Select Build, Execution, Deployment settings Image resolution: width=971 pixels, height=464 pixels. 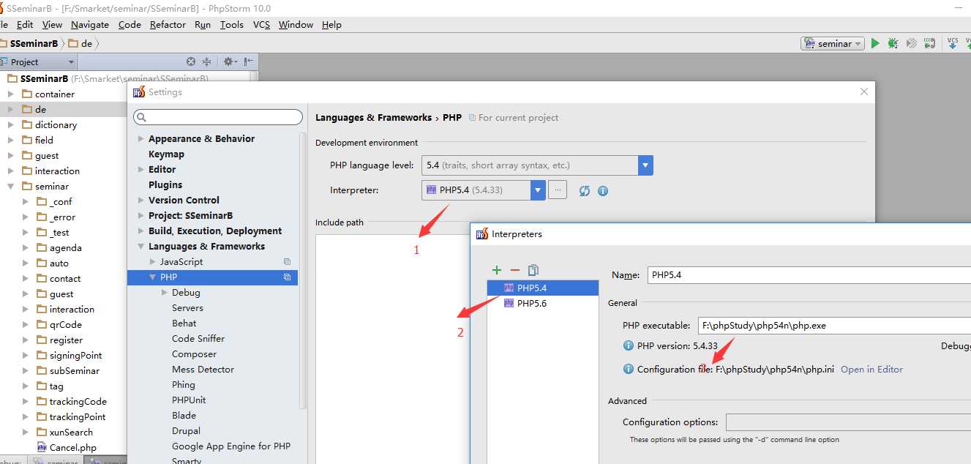(215, 231)
